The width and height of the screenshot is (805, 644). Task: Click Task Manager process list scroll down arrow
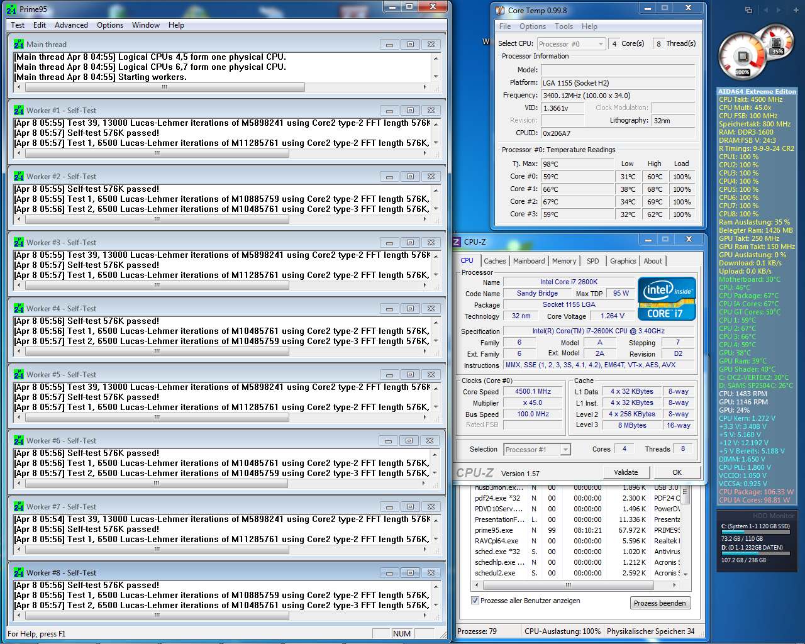686,574
